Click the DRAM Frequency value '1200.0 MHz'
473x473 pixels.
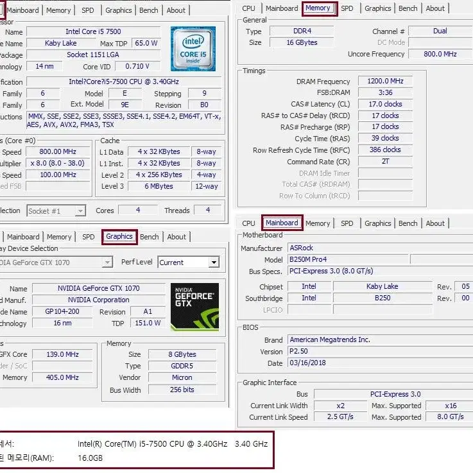[385, 81]
